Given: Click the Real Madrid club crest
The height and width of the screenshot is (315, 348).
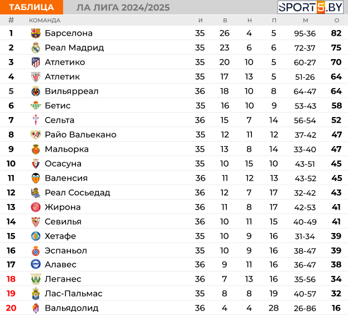Looking at the screenshot, I should point(36,47).
